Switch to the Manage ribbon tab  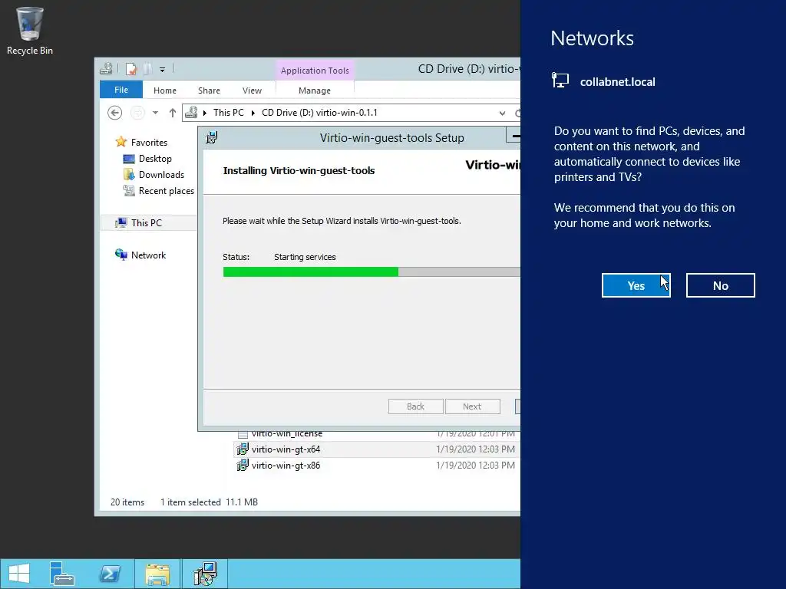[x=315, y=90]
